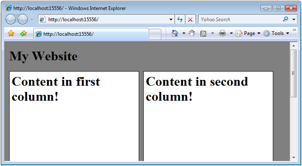Click the Content in first column text
The height and width of the screenshot is (166, 302).
pos(56,89)
